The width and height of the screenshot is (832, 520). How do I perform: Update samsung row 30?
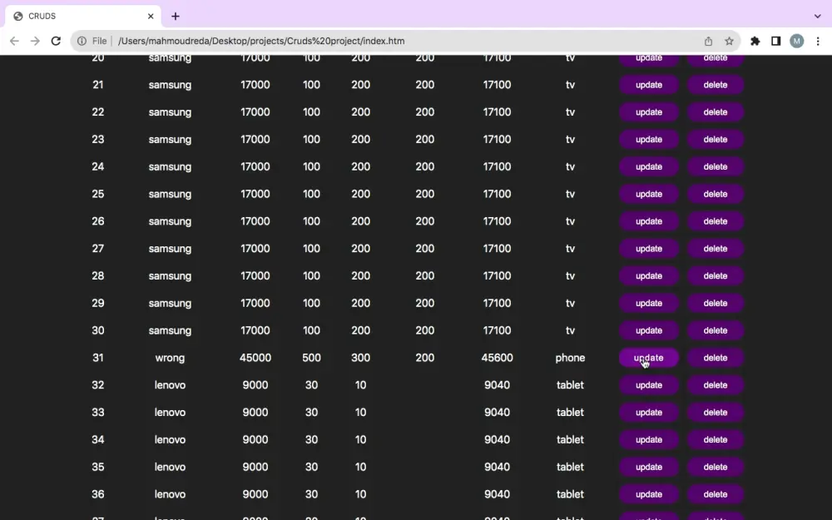point(648,330)
